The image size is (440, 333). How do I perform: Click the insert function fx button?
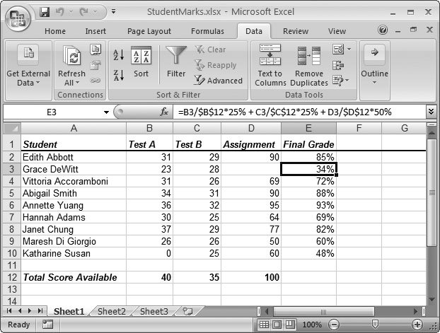pos(164,112)
